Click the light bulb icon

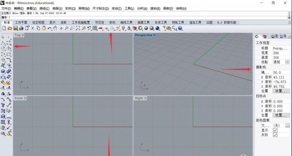(x=124, y=28)
